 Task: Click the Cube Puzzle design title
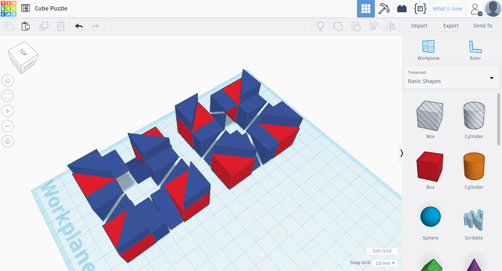pyautogui.click(x=51, y=8)
